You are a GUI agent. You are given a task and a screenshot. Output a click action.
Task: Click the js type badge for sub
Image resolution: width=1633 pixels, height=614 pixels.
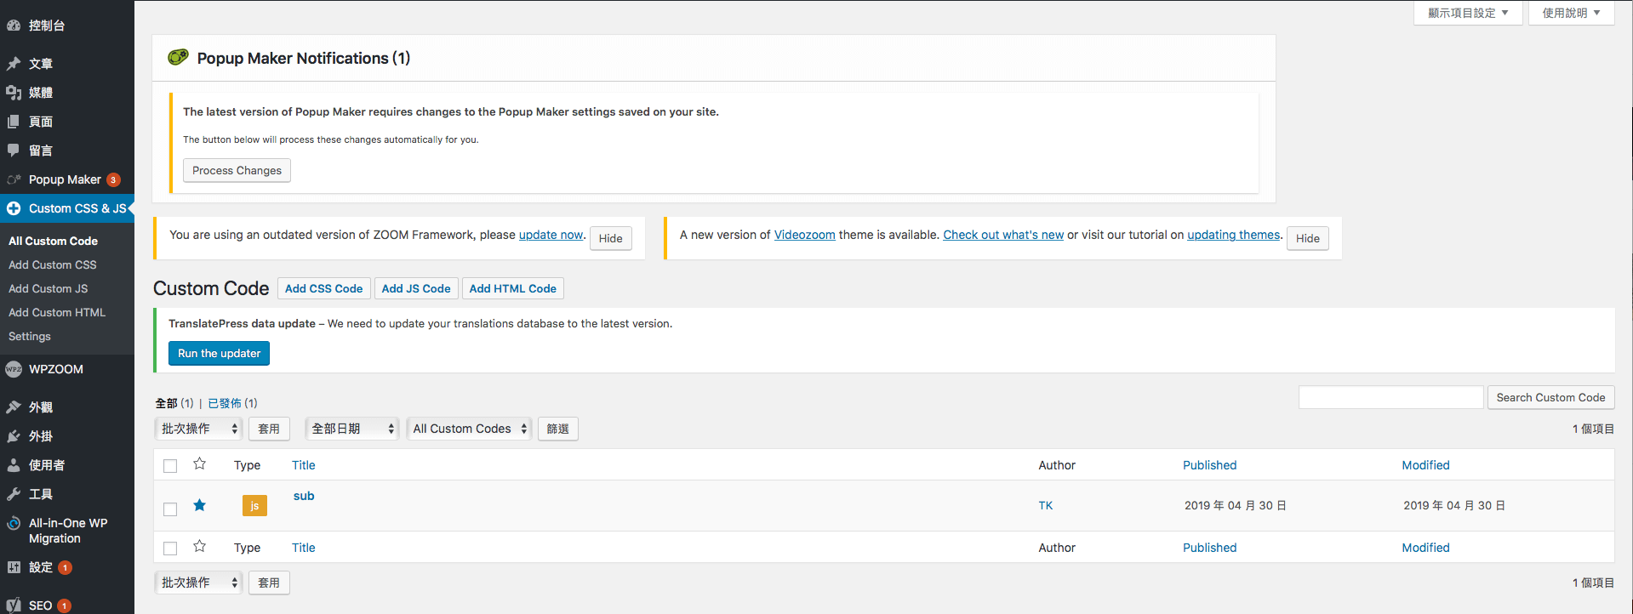(254, 505)
